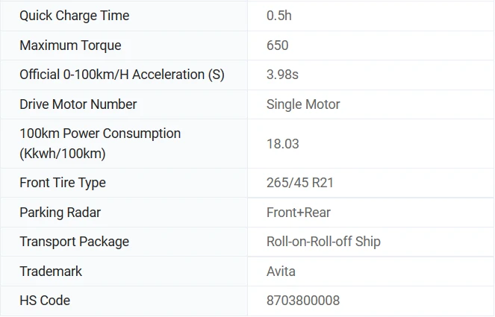The height and width of the screenshot is (317, 495).
Task: Click the 0.5h charge time value
Action: tap(279, 16)
